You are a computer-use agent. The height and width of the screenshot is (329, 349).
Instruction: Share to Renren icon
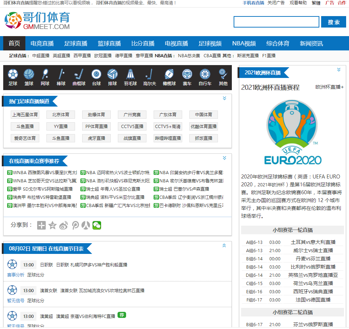coord(86,225)
